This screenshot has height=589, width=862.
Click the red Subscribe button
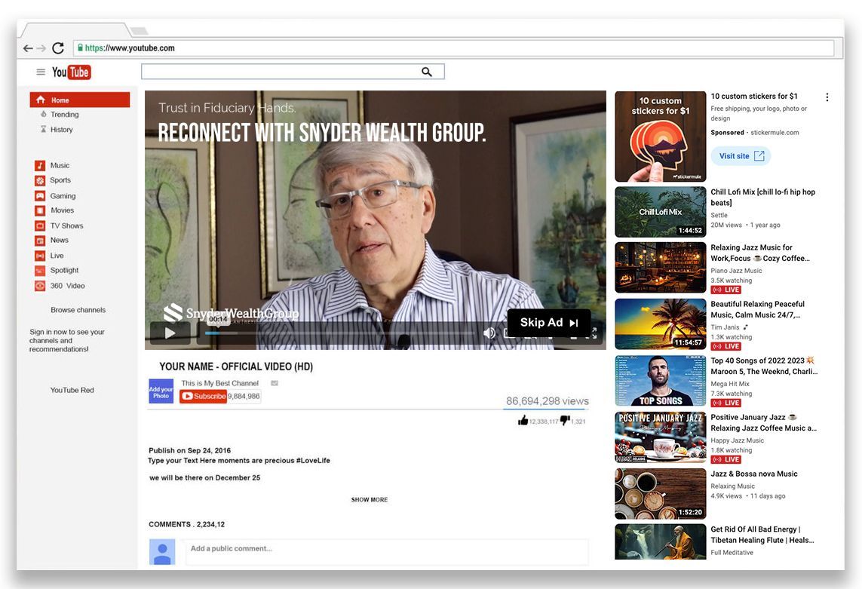(x=203, y=396)
